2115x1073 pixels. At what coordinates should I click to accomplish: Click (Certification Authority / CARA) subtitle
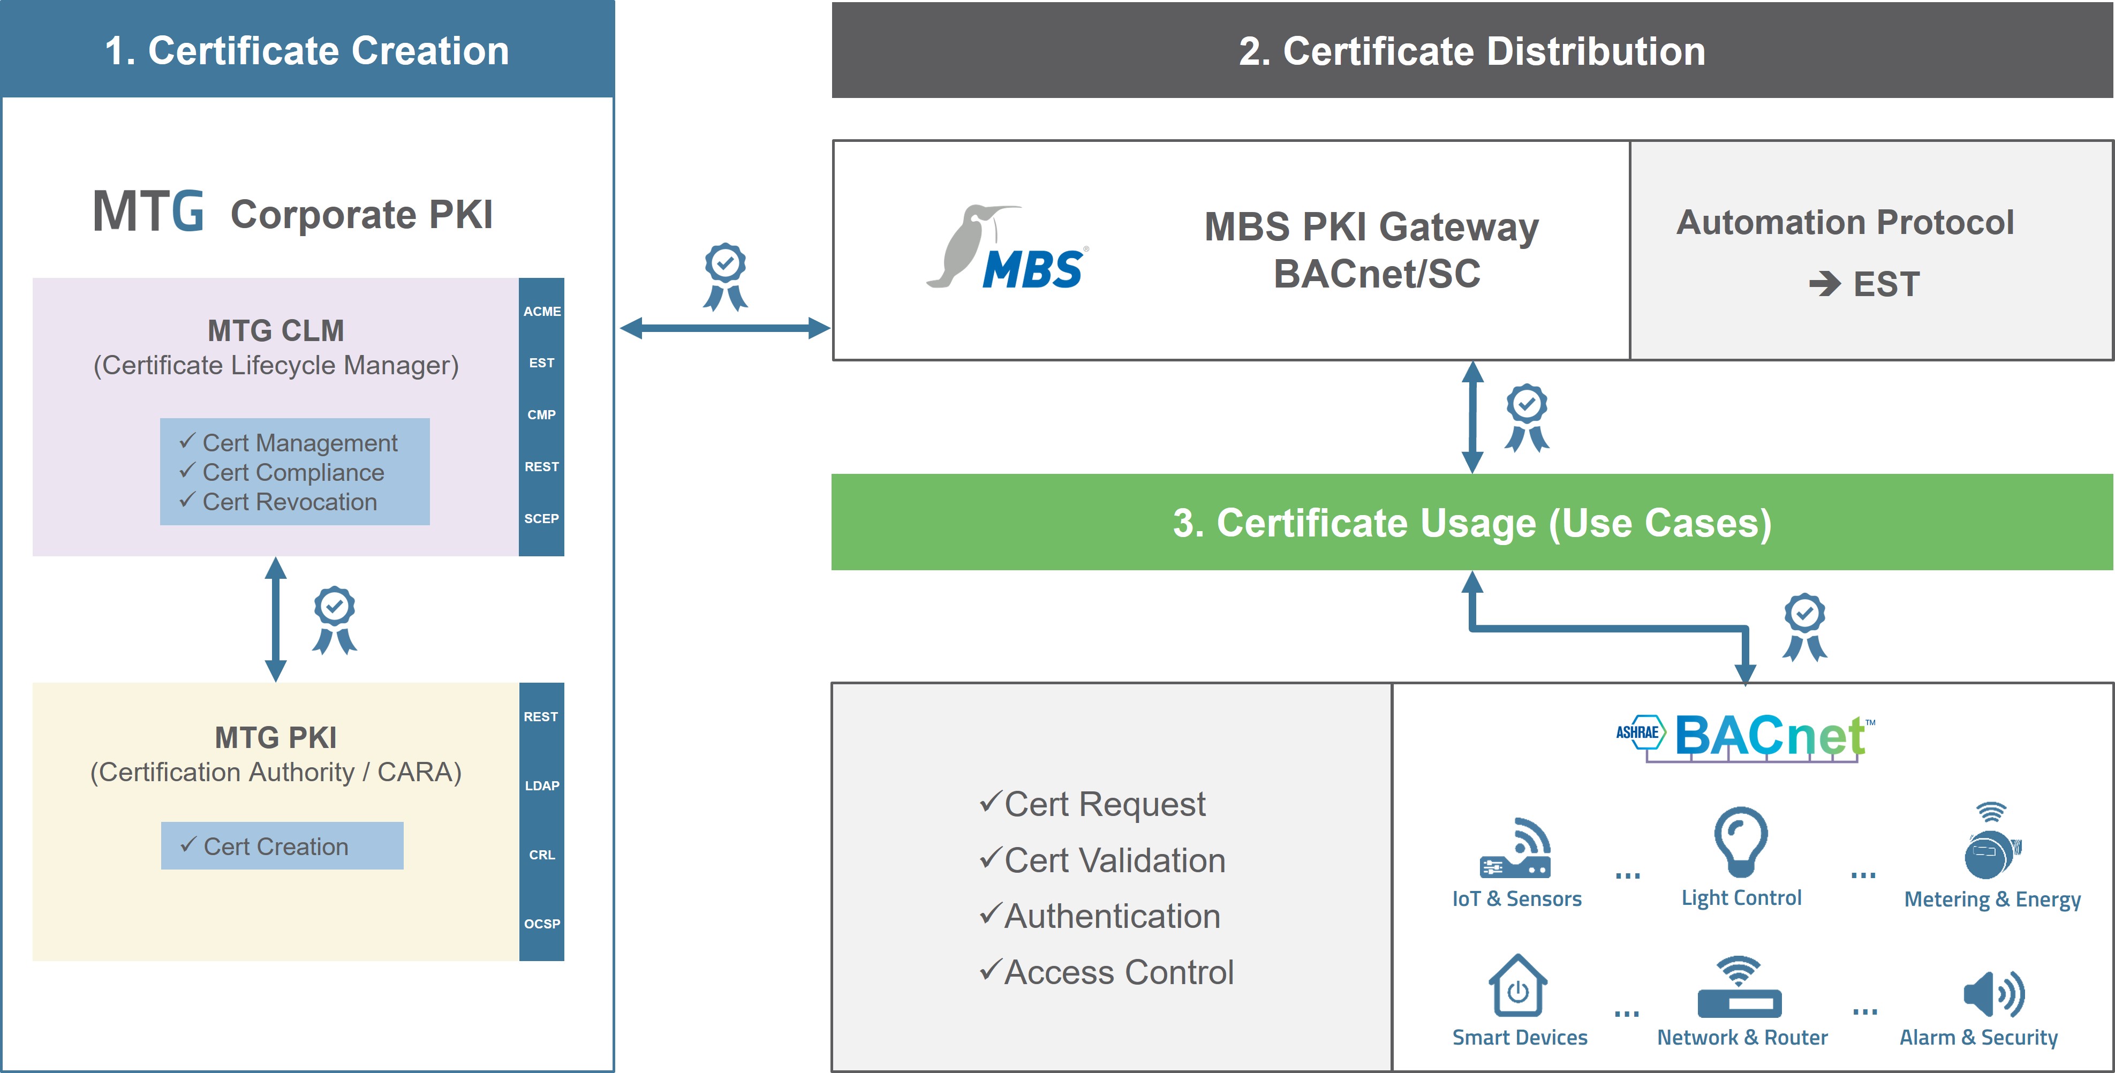276,773
